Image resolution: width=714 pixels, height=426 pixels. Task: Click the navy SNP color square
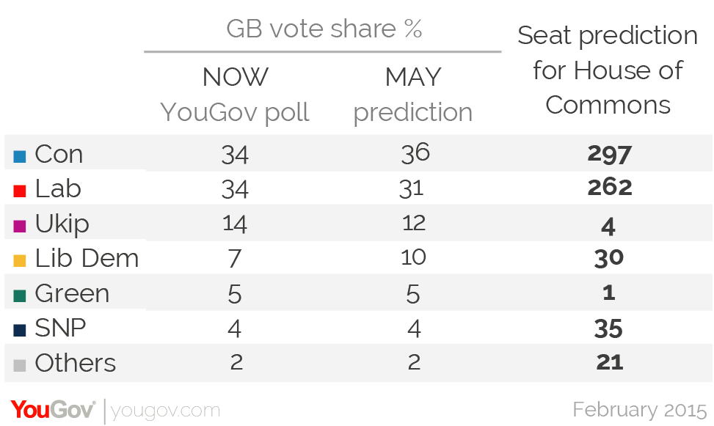(20, 330)
